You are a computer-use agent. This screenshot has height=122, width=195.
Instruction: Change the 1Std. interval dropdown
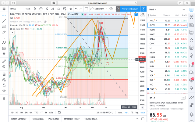point(28,9)
